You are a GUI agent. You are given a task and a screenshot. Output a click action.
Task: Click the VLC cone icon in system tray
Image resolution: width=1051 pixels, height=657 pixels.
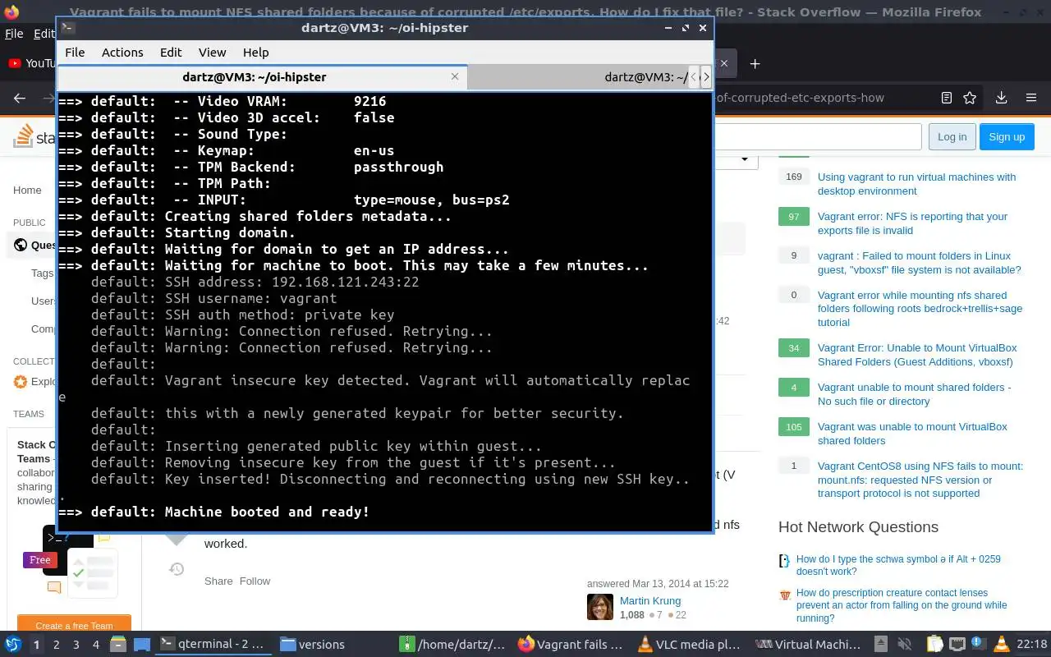[1001, 644]
